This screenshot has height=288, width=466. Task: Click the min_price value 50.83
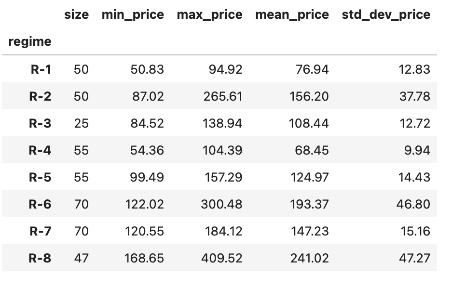click(x=147, y=69)
